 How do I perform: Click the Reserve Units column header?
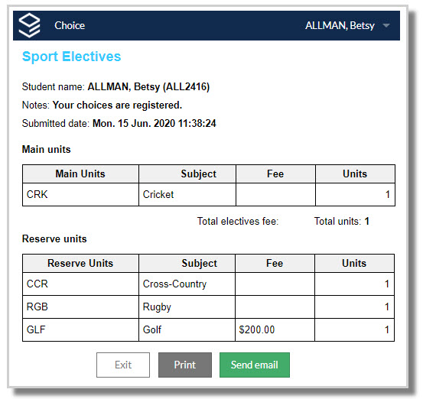coord(80,263)
